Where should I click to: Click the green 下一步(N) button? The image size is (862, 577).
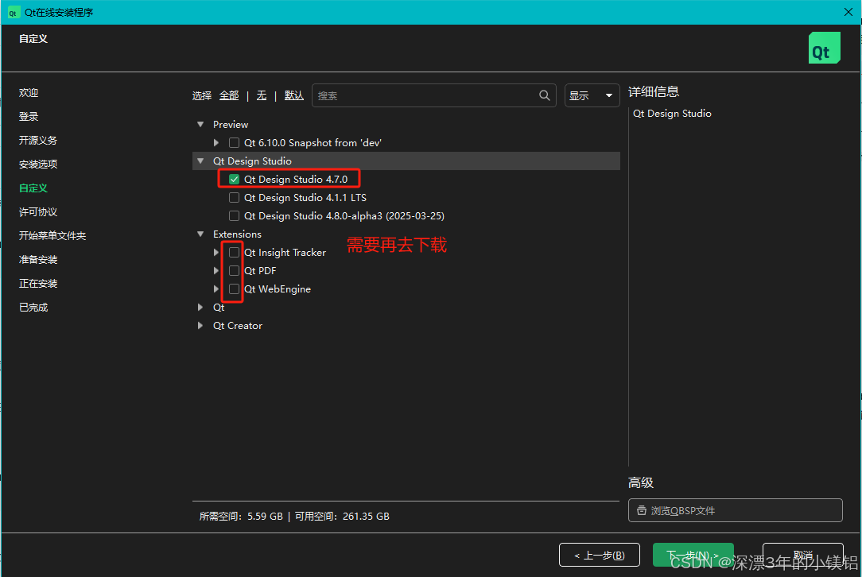(x=693, y=555)
